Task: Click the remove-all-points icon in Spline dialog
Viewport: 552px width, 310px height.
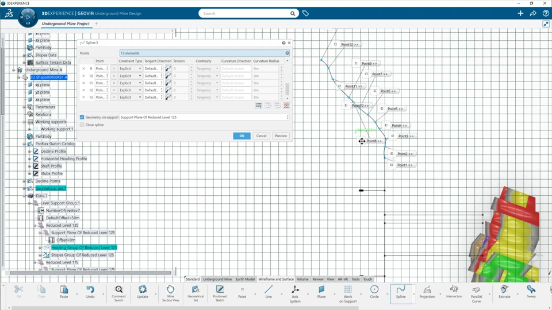Action: click(x=286, y=106)
